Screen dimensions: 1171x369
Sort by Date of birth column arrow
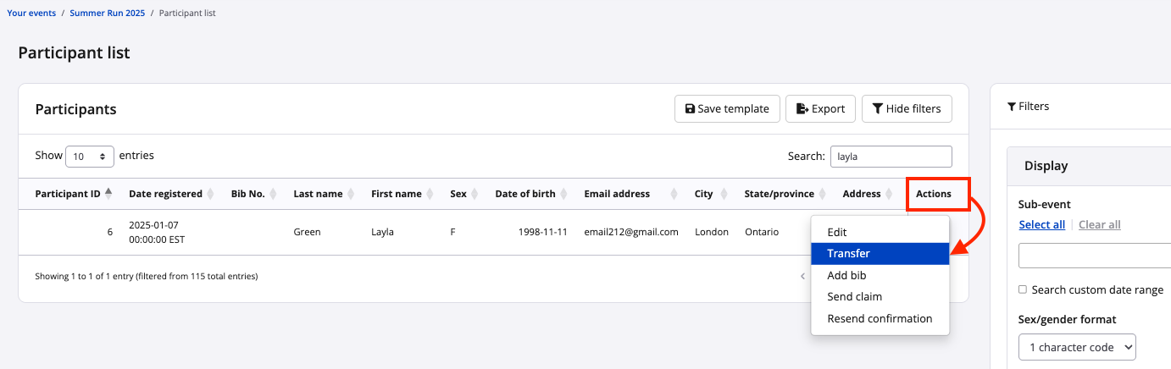pyautogui.click(x=563, y=194)
